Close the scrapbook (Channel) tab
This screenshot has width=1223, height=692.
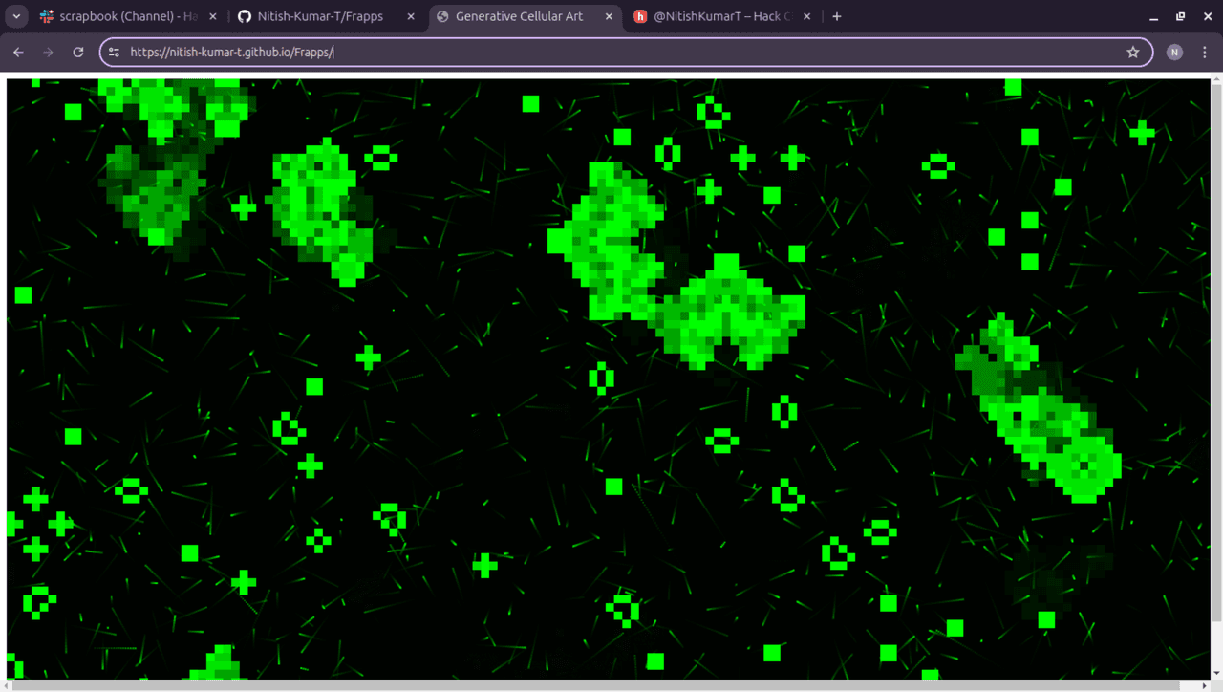[x=212, y=16]
